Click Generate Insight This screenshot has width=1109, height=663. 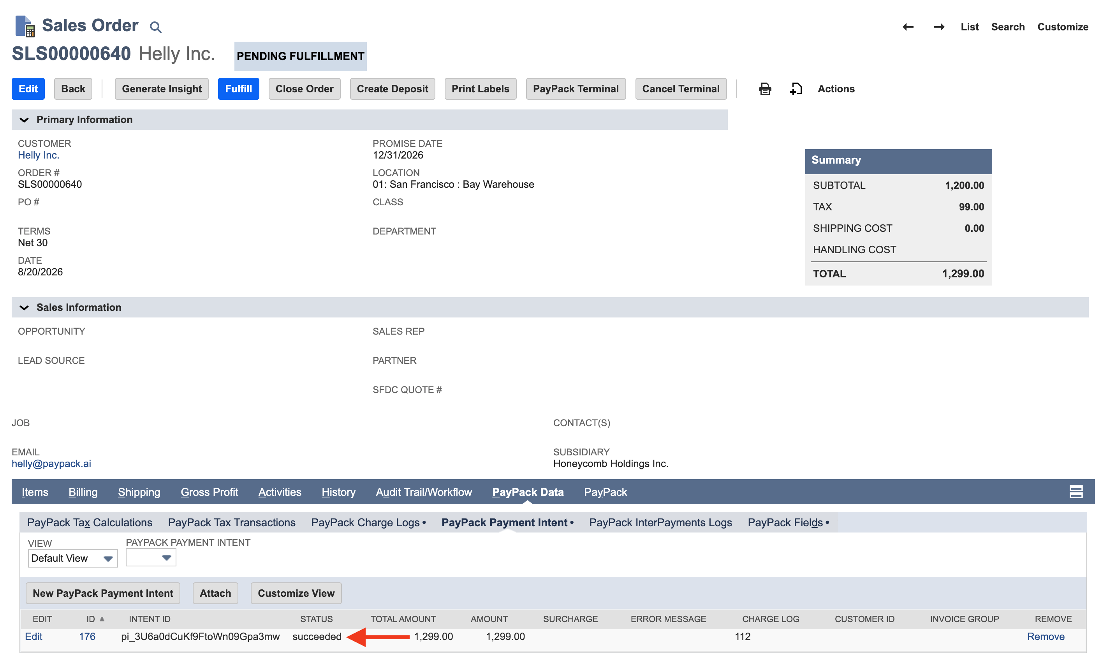[x=162, y=89]
